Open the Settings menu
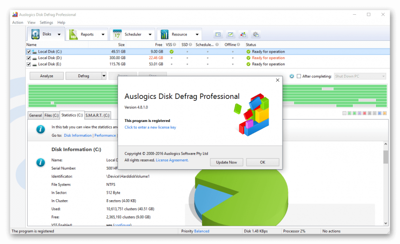Viewport: 400px width, 244px height. [46, 22]
